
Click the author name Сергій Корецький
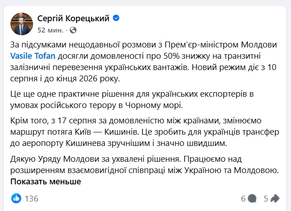73,19
